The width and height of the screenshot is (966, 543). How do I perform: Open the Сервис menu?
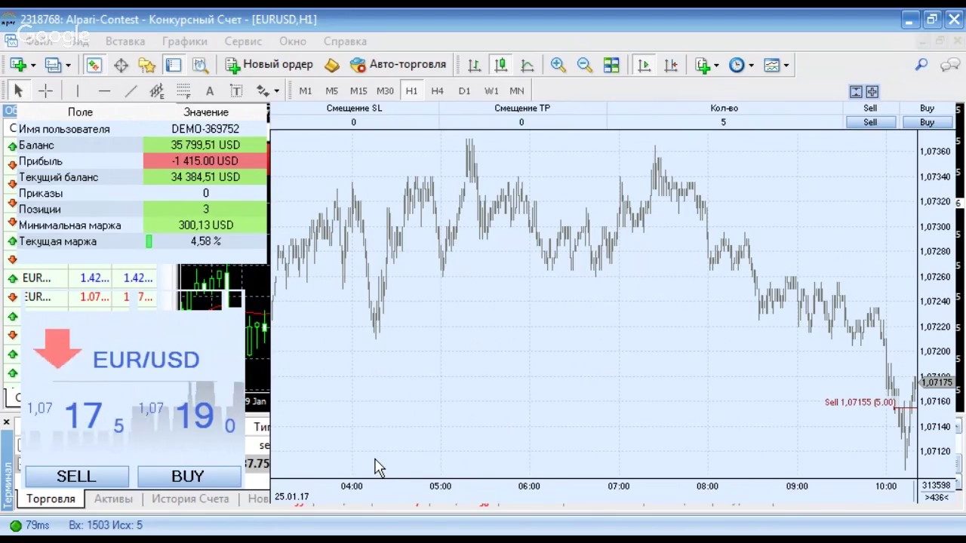[243, 41]
